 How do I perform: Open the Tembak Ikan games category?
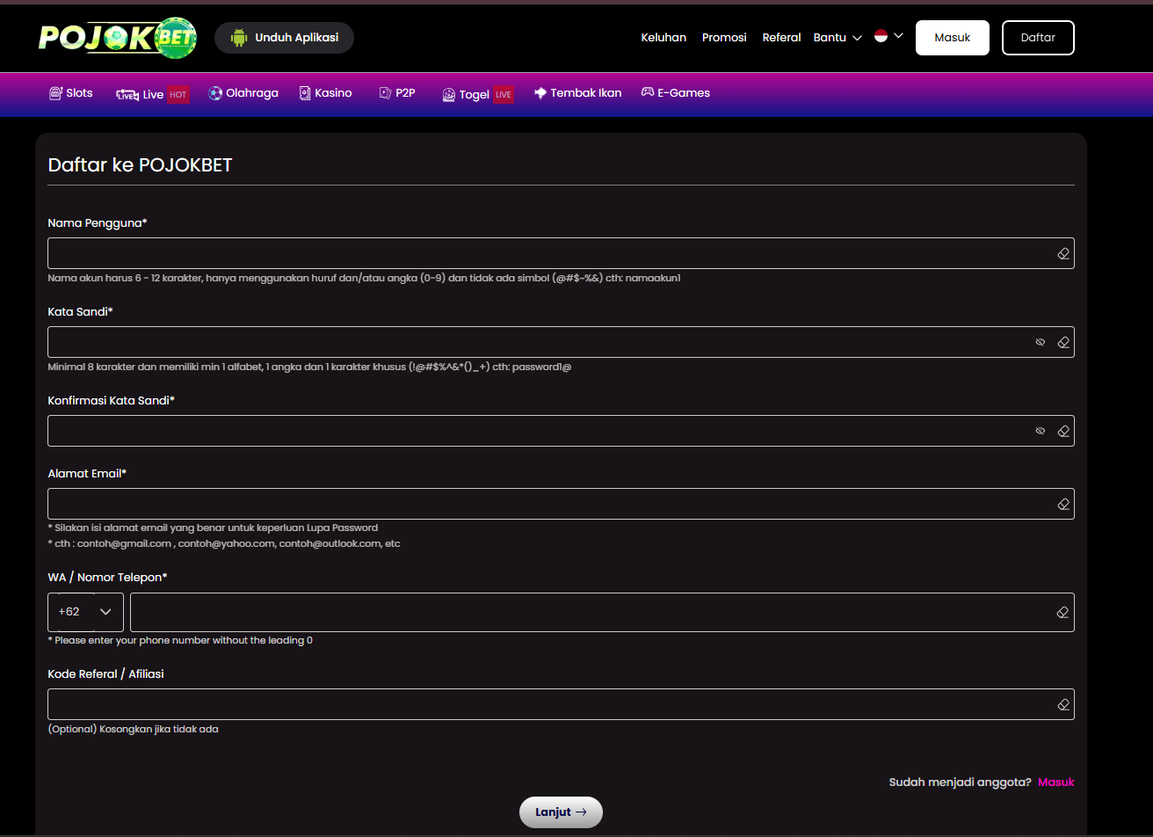pyautogui.click(x=577, y=93)
